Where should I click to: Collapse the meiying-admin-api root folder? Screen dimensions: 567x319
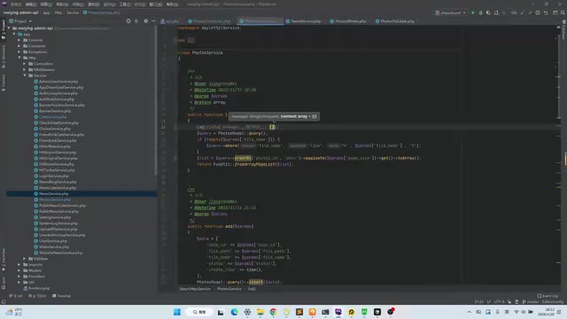click(9, 27)
